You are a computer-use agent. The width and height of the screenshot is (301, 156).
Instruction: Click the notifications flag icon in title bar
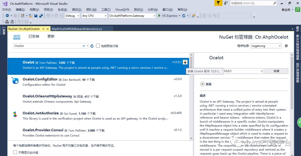point(218,3)
